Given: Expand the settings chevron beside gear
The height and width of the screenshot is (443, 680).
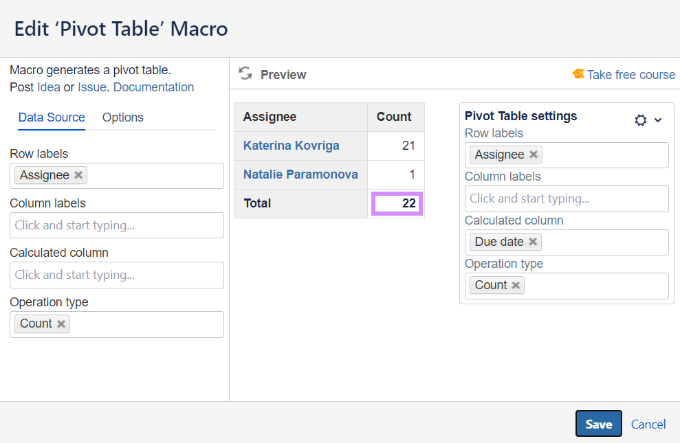Looking at the screenshot, I should (x=658, y=120).
